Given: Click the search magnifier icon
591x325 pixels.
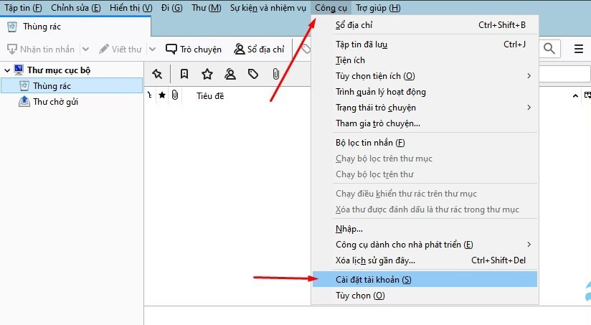Looking at the screenshot, I should coord(549,49).
